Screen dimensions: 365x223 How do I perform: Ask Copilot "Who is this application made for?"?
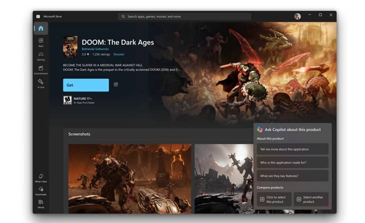point(292,162)
